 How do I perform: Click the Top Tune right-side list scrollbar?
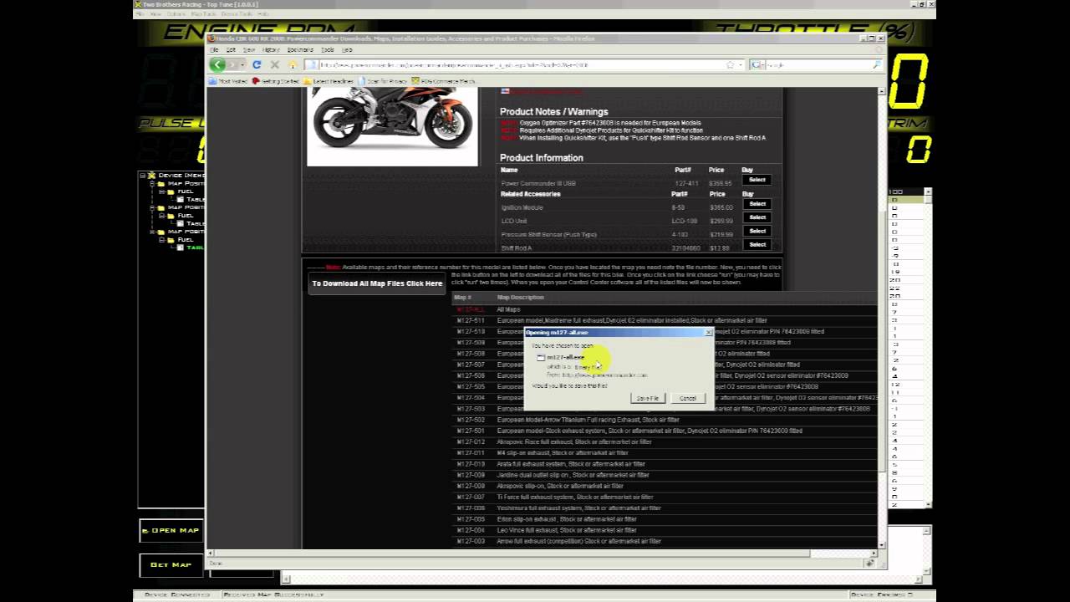tap(927, 348)
